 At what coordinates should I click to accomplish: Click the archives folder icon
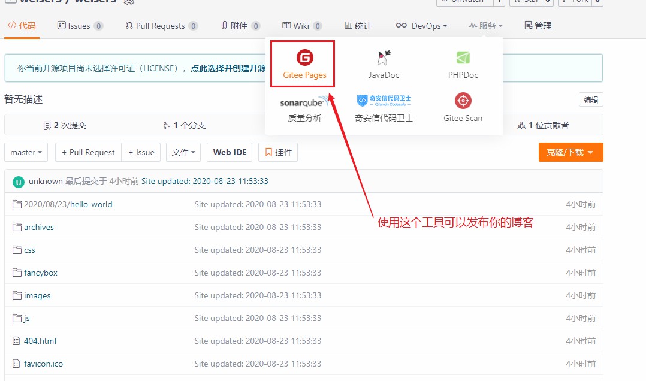click(x=17, y=227)
